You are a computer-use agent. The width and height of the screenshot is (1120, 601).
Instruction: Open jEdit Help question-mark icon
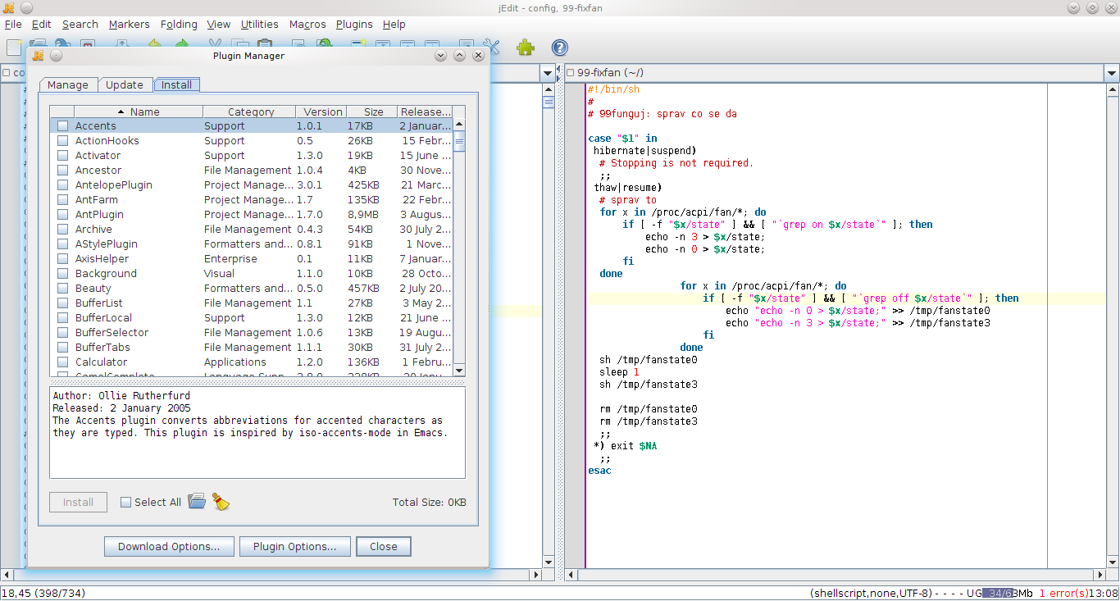coord(559,48)
